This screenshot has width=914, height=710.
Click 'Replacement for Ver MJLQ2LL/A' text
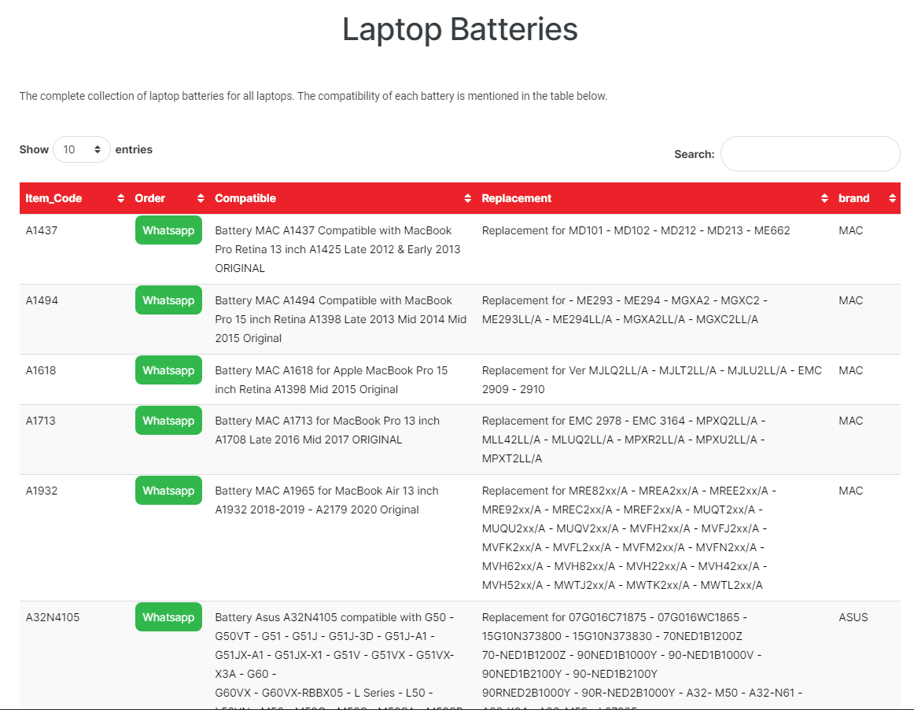tap(652, 380)
